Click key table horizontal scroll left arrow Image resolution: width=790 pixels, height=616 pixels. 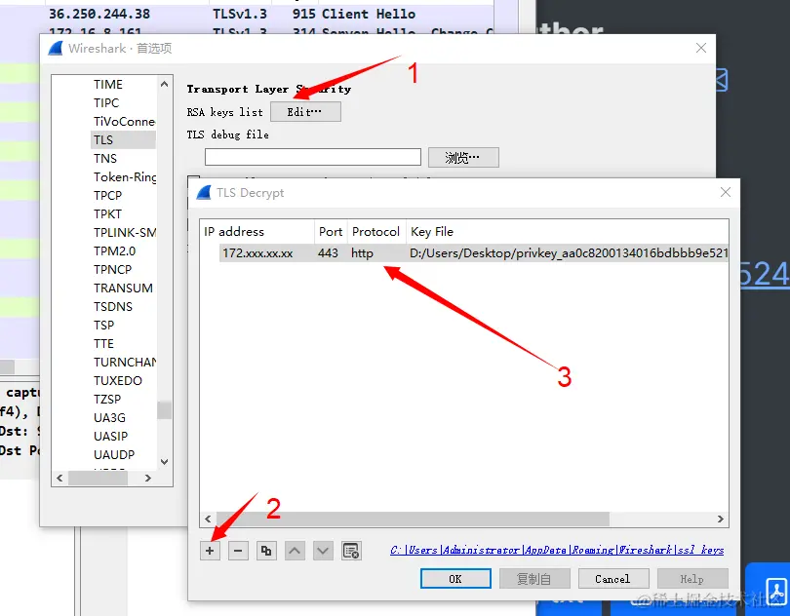208,519
